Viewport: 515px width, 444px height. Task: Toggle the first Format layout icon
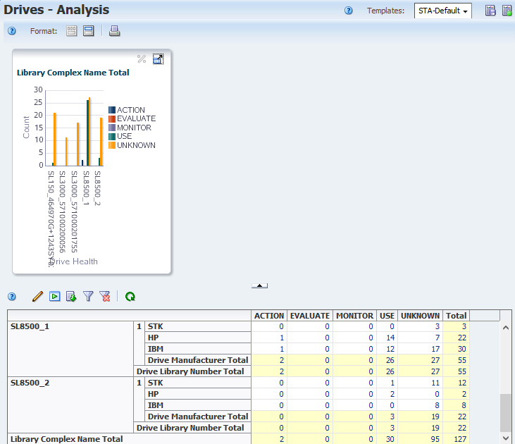pyautogui.click(x=71, y=31)
